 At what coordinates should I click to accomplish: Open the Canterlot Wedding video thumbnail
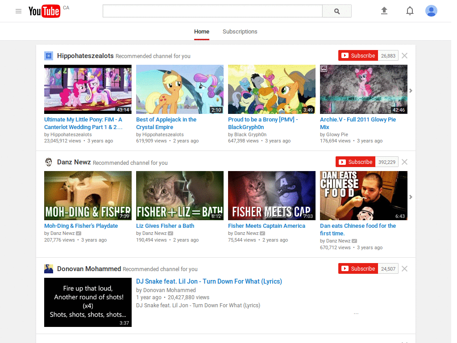88,89
